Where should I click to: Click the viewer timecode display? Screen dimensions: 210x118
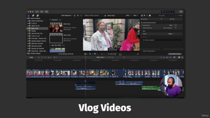click(x=110, y=54)
